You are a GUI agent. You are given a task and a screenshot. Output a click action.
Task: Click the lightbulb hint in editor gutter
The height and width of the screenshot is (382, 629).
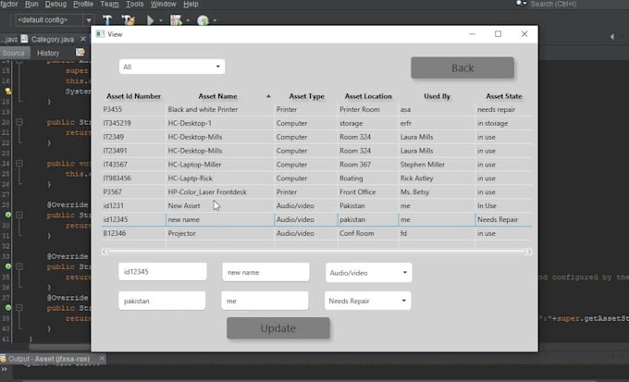(7, 92)
